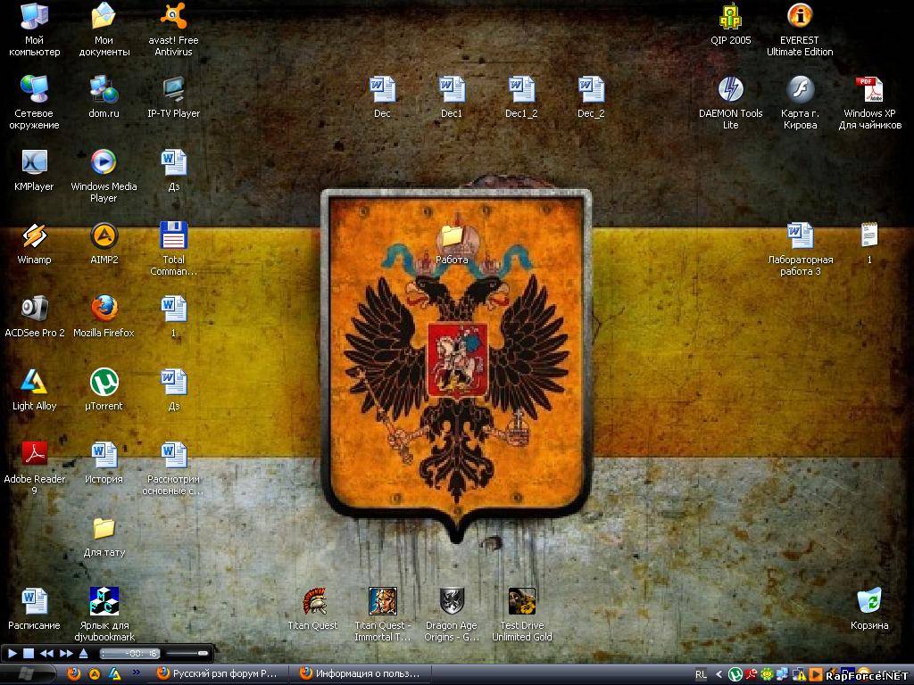Launch the QIP 2005 shortcut
This screenshot has height=685, width=914.
730,24
